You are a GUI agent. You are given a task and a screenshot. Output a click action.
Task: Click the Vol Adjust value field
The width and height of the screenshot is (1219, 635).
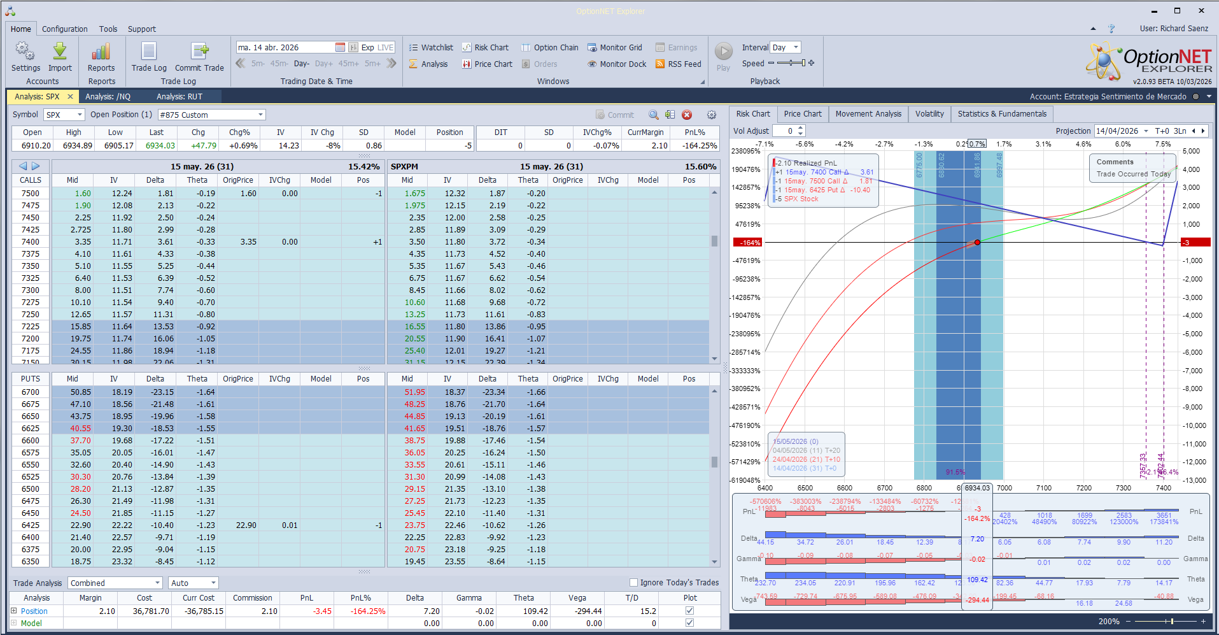pyautogui.click(x=784, y=131)
